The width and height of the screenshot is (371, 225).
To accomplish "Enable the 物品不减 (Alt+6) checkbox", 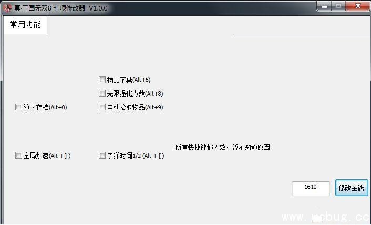I will [102, 80].
